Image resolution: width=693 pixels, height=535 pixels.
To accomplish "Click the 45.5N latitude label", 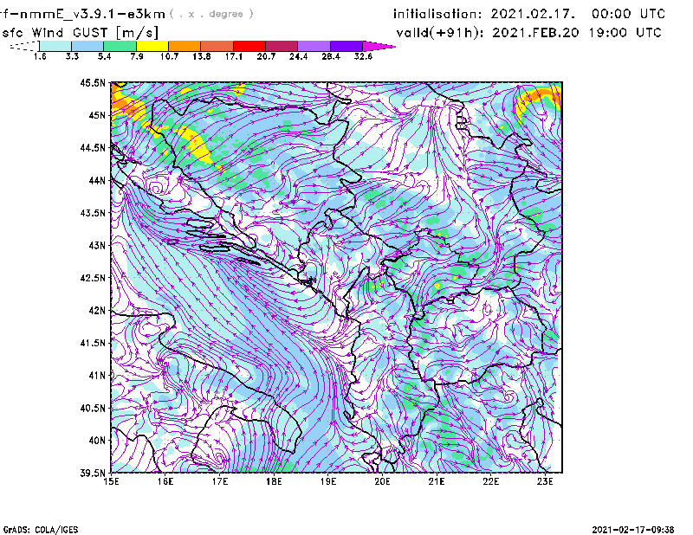I will (93, 82).
